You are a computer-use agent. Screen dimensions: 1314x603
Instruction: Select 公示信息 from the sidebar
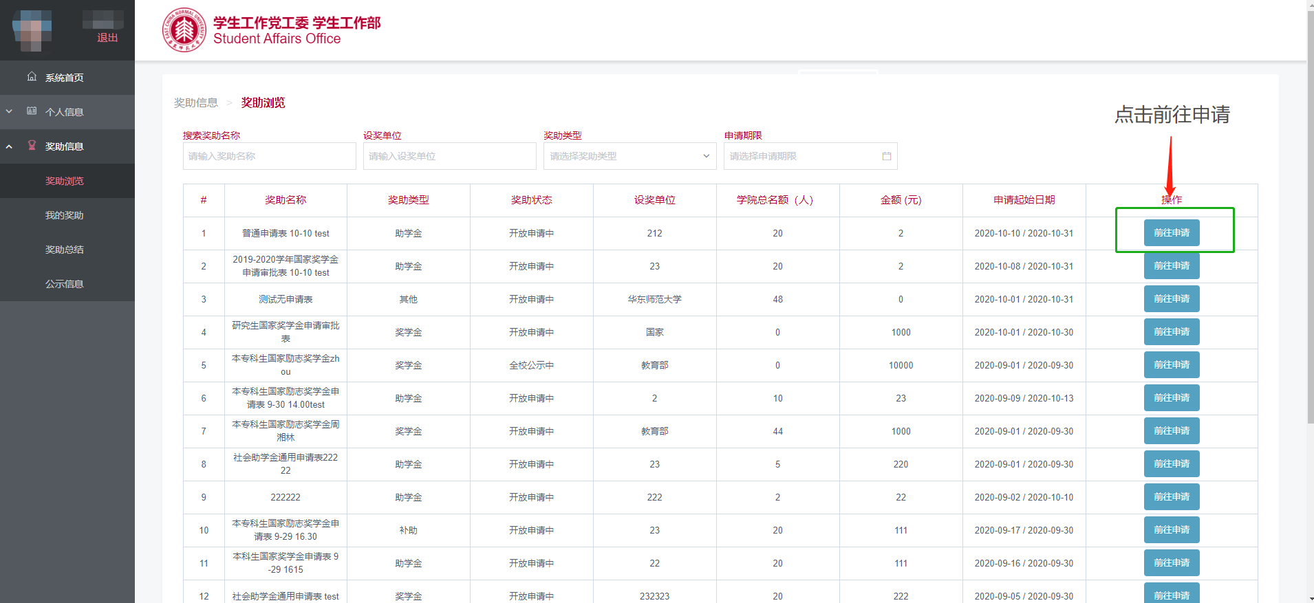[x=64, y=284]
